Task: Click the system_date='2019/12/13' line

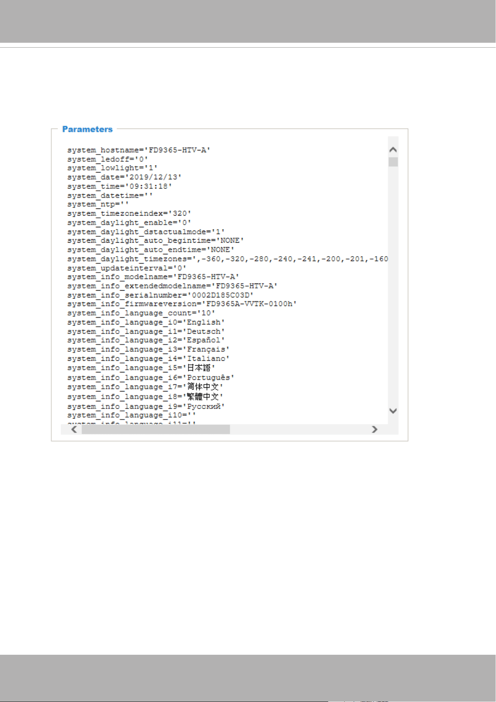Action: pyautogui.click(x=124, y=177)
